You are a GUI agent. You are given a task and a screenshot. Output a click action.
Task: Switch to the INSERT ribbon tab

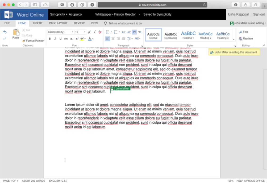click(38, 23)
